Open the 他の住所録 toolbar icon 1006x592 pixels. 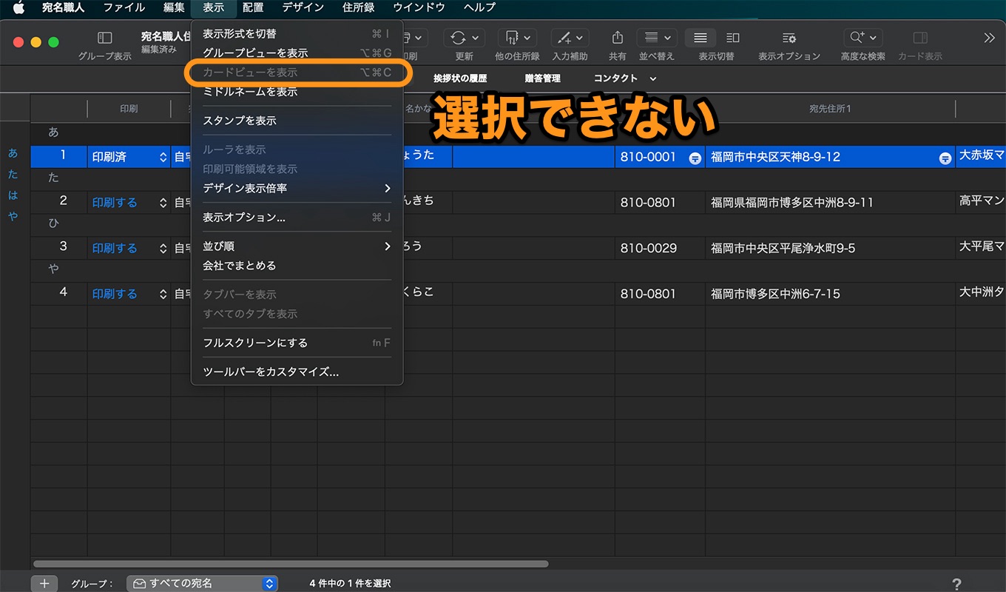[x=511, y=38]
